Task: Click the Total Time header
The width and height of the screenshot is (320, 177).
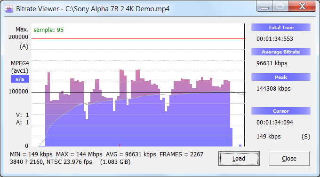Action: click(x=281, y=28)
